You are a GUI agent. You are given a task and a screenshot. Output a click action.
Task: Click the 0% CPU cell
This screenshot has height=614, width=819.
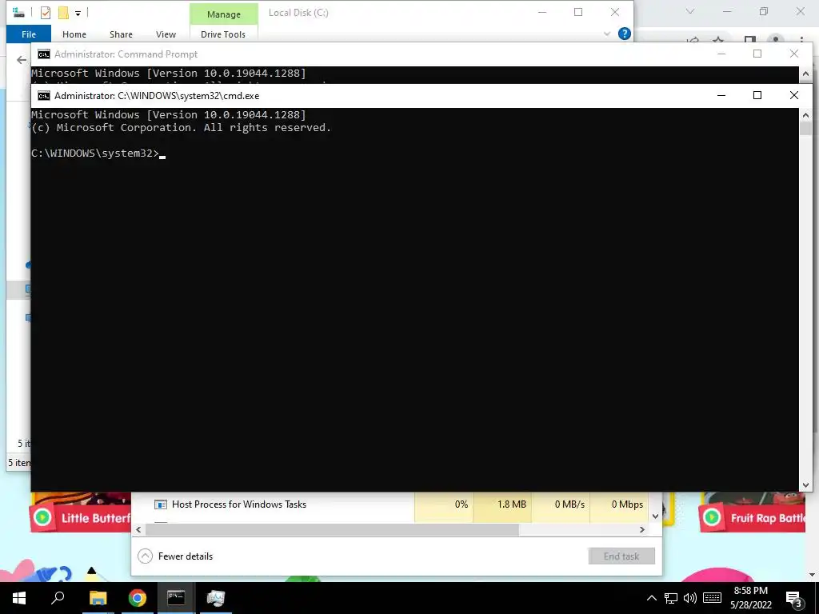pos(444,504)
